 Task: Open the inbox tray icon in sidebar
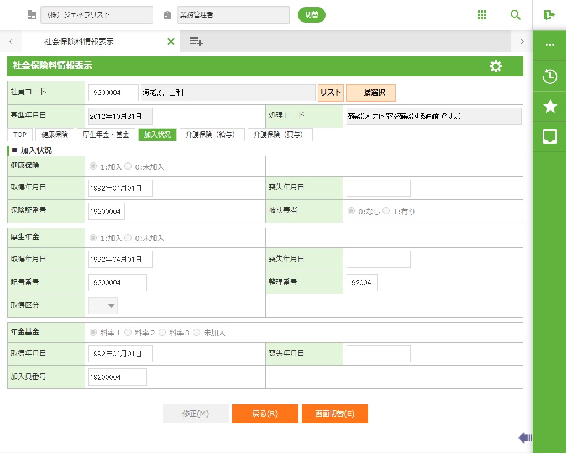click(x=549, y=136)
